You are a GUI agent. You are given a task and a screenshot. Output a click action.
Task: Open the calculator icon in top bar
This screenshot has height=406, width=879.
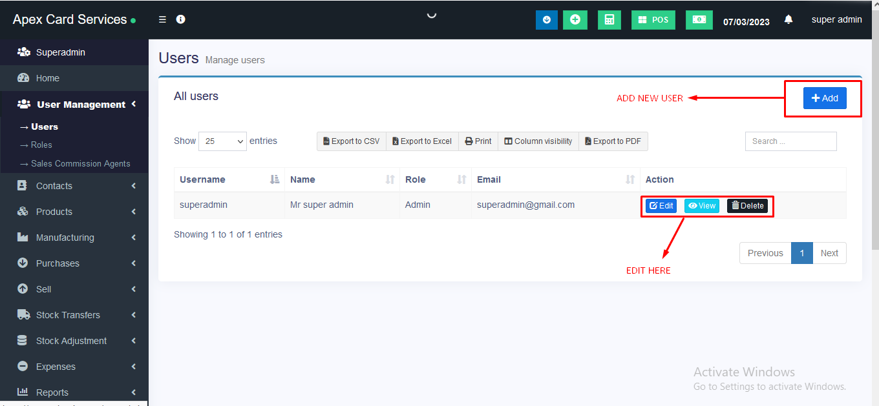point(609,20)
